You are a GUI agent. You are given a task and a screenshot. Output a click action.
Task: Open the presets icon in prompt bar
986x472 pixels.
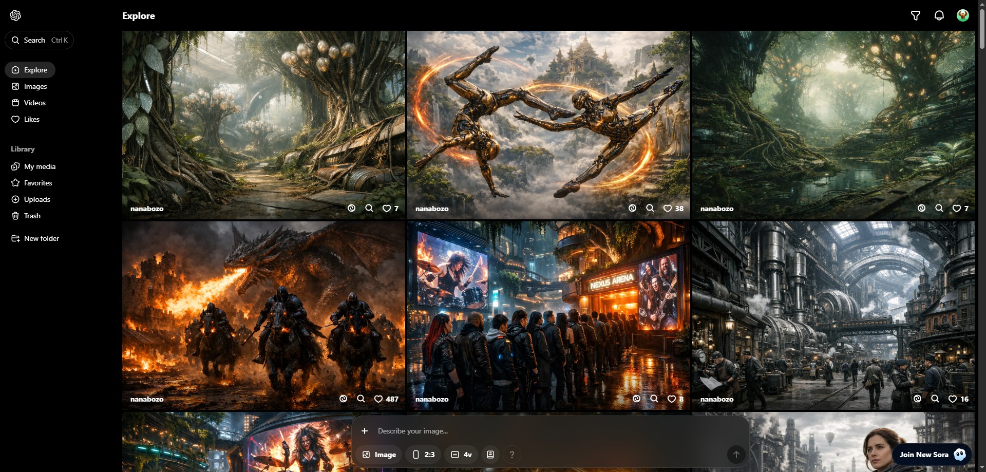[x=490, y=455]
